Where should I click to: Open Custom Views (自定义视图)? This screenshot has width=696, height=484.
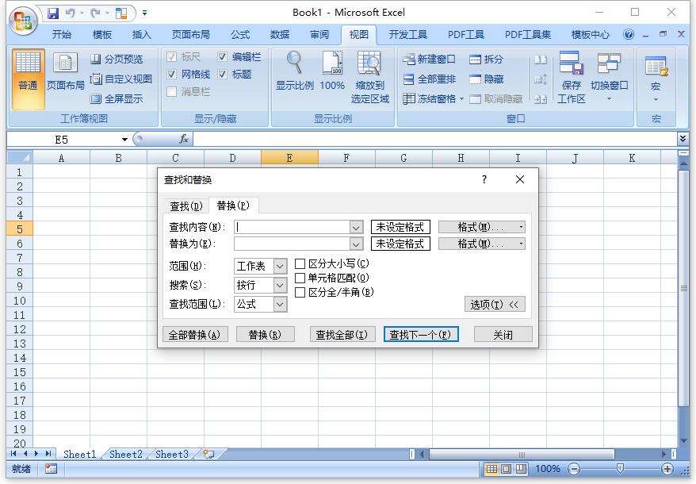121,79
